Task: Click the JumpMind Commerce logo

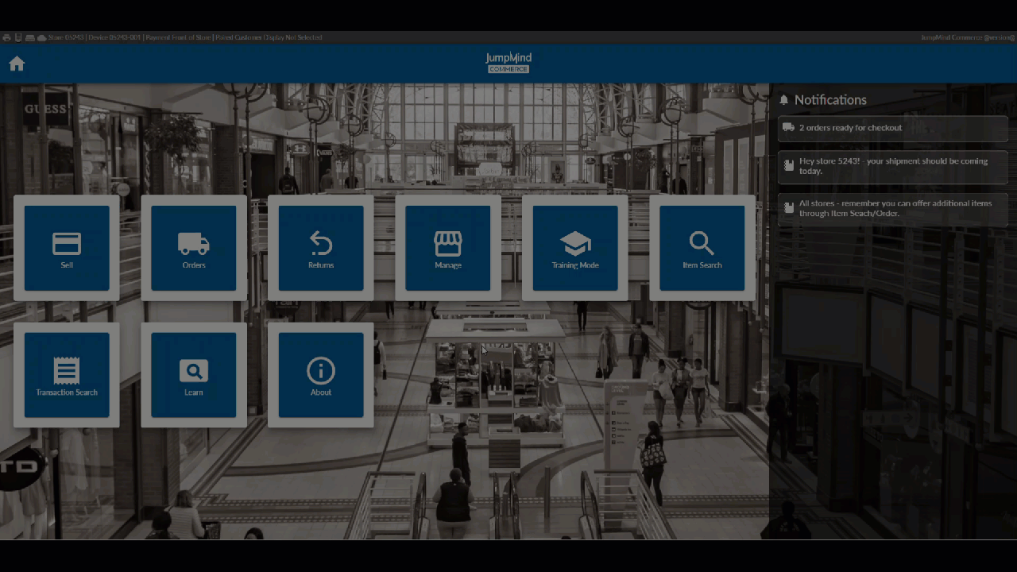Action: click(508, 63)
